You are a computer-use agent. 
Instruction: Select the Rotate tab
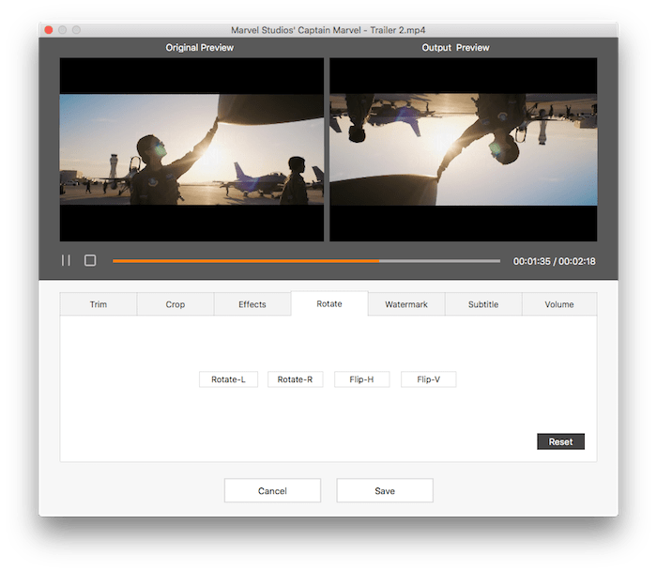tap(329, 303)
